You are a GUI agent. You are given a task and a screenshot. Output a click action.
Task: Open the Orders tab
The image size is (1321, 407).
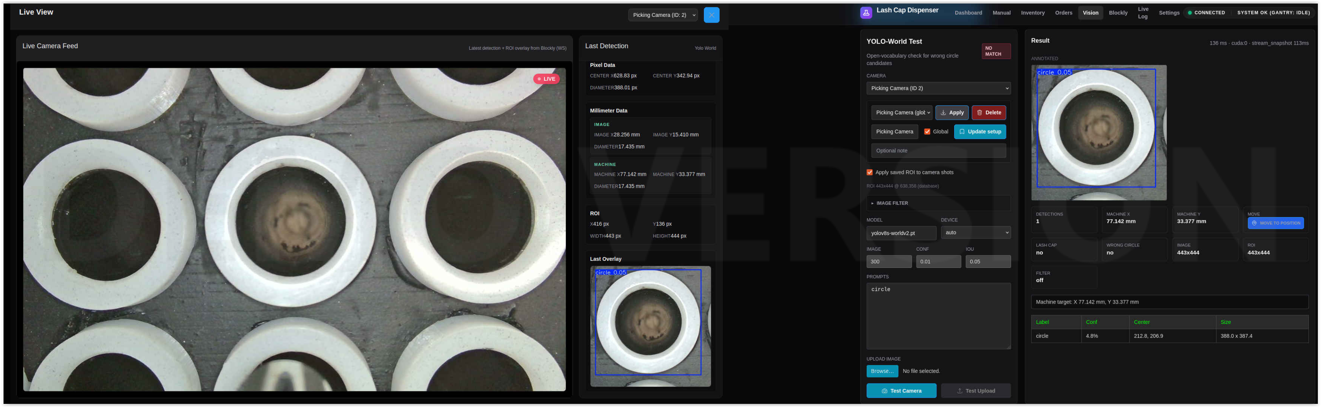pos(1063,13)
